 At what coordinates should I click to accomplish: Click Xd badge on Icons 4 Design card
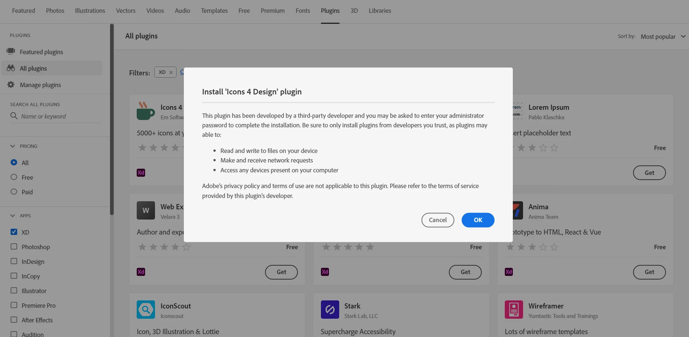(x=141, y=173)
